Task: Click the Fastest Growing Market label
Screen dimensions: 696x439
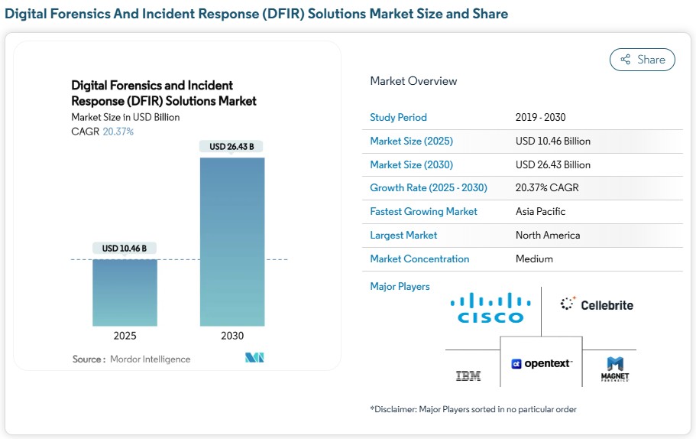Action: click(x=423, y=212)
